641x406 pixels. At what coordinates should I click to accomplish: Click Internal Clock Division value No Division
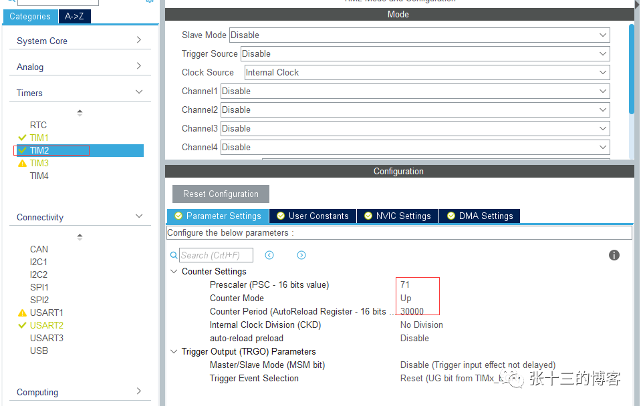click(422, 325)
